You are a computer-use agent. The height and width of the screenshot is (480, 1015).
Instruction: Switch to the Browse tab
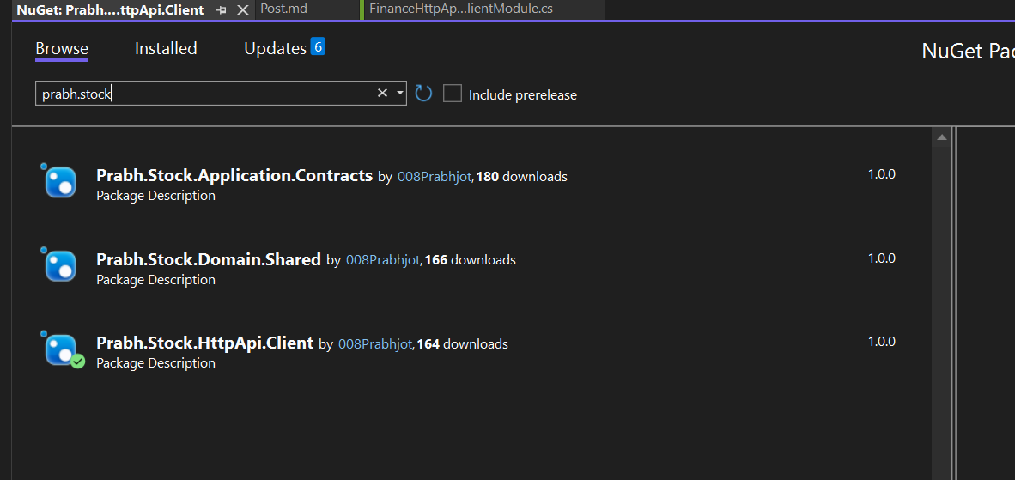[62, 49]
